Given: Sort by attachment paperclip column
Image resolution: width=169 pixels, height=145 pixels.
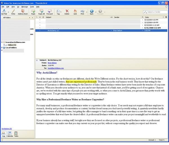Looking at the screenshot, I should coord(43,17).
